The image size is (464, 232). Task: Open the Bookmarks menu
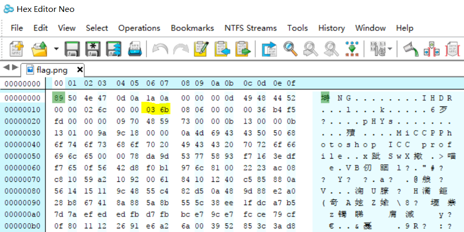point(192,28)
